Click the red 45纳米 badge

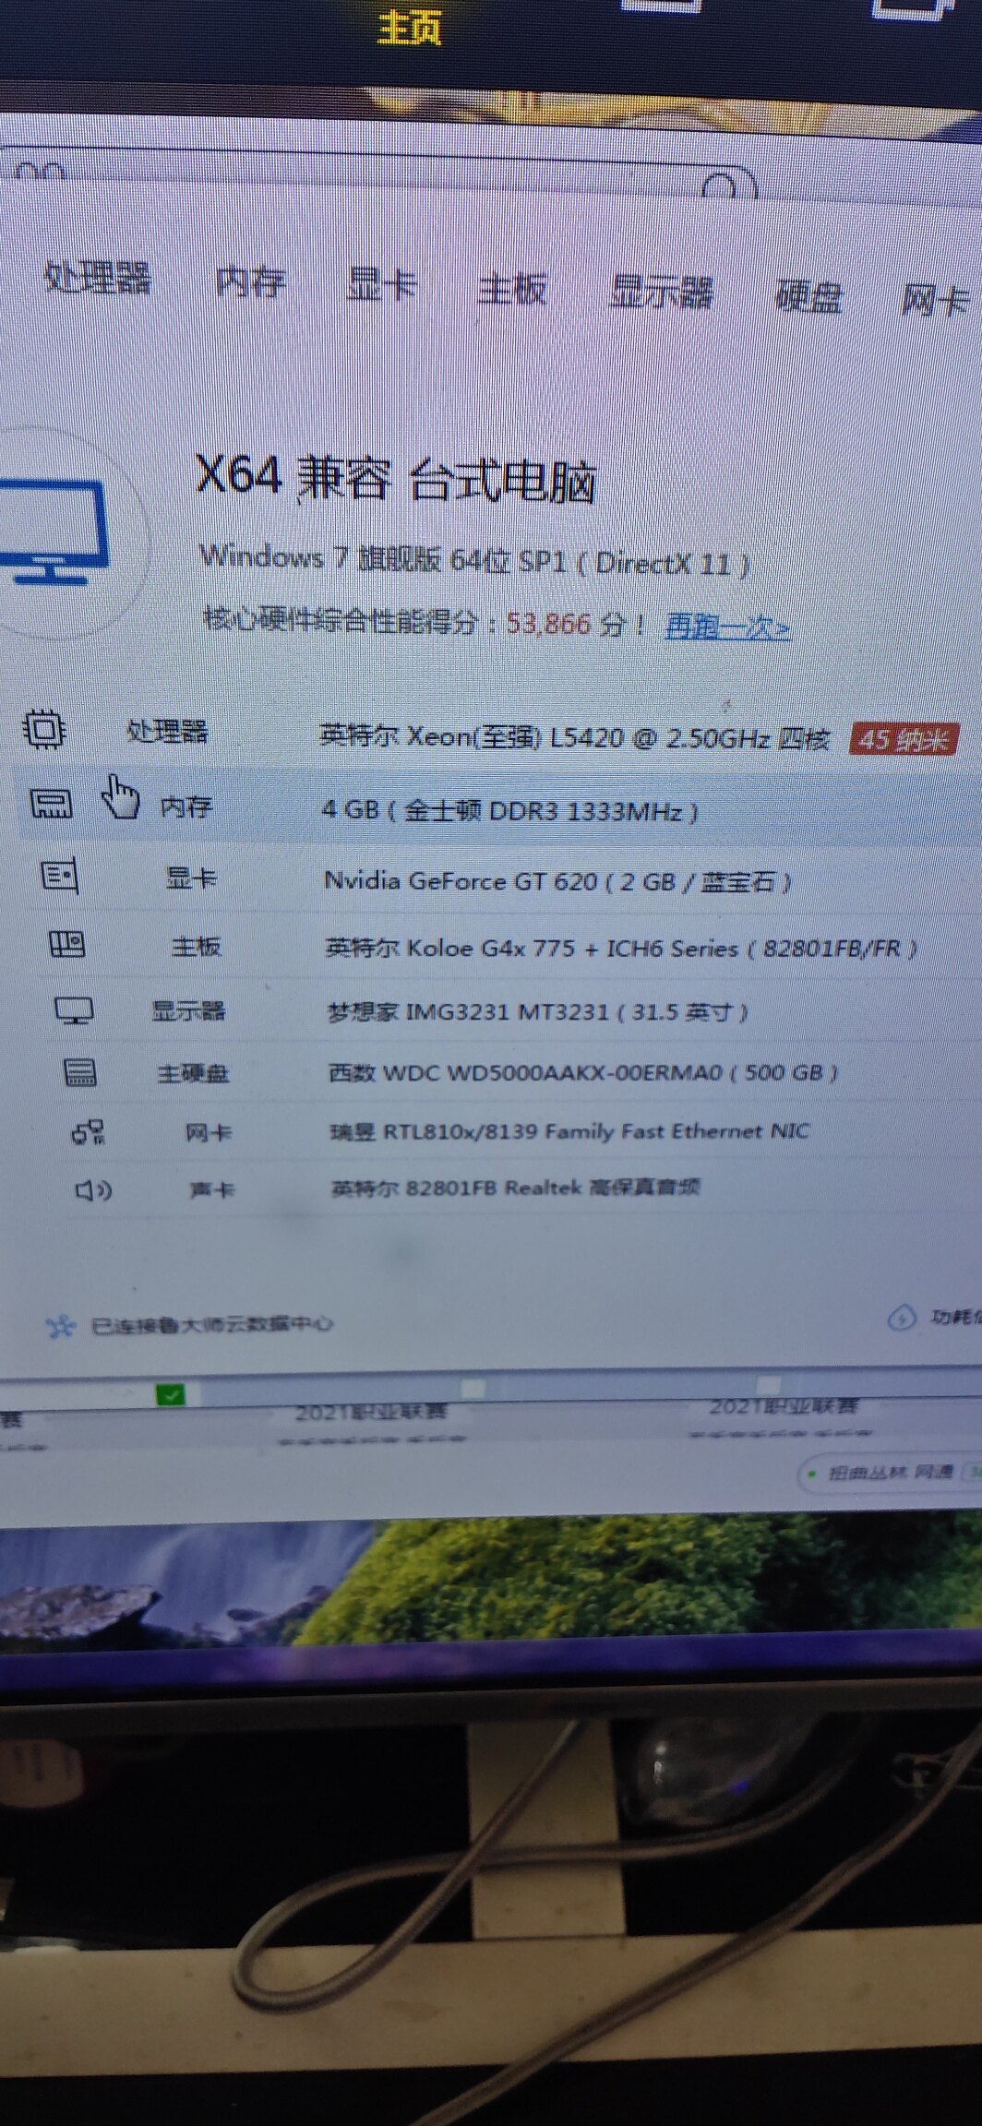904,740
